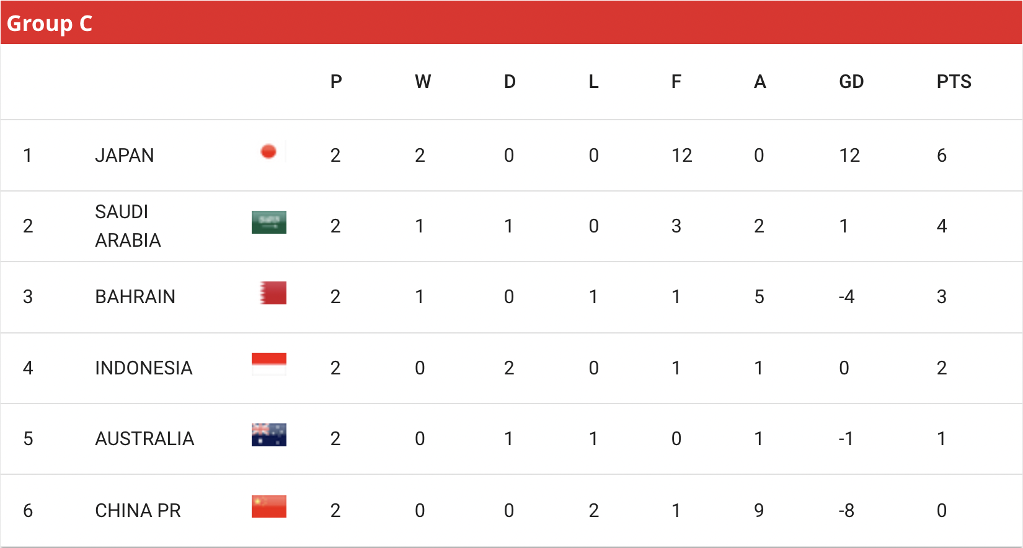Click the Japan flag icon

click(269, 151)
